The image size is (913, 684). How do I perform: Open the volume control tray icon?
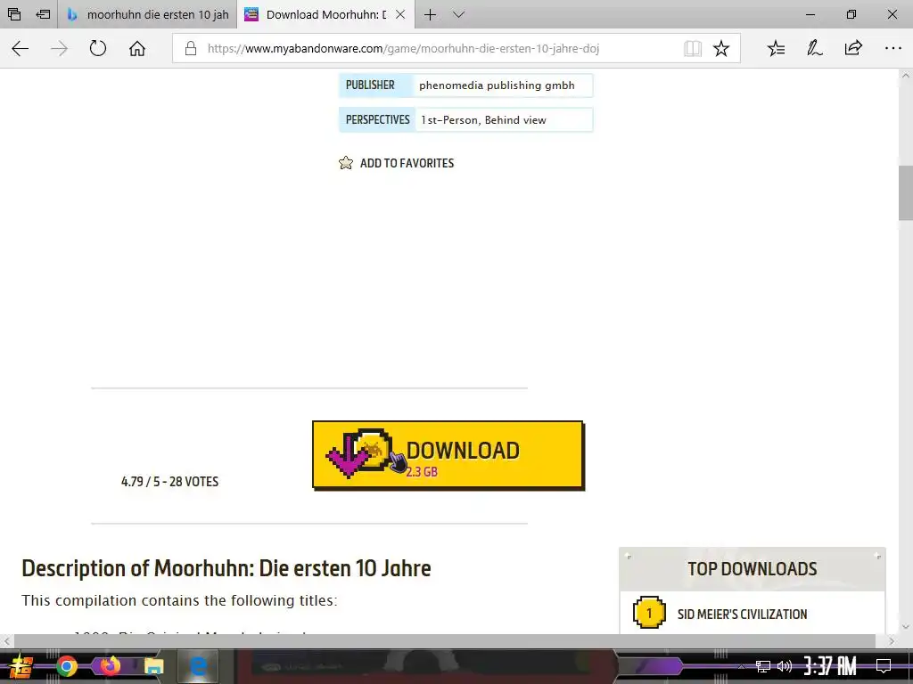pos(785,666)
